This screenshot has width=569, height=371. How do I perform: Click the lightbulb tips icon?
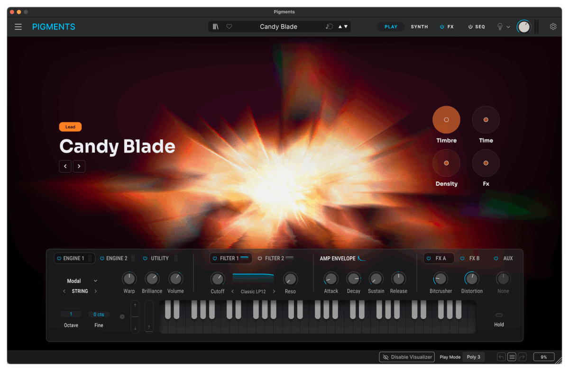[x=500, y=27]
